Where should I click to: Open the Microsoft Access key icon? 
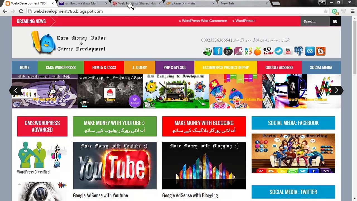[x=238, y=51]
